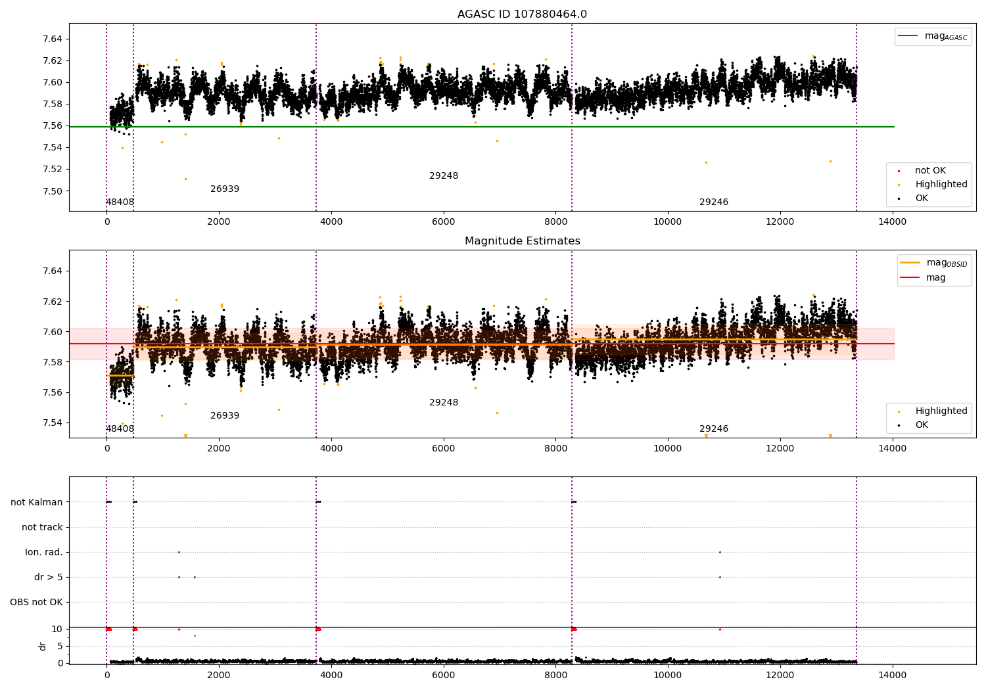The image size is (986, 690).
Task: Click 'OK' legend entry in middle plot
Action: tap(922, 425)
